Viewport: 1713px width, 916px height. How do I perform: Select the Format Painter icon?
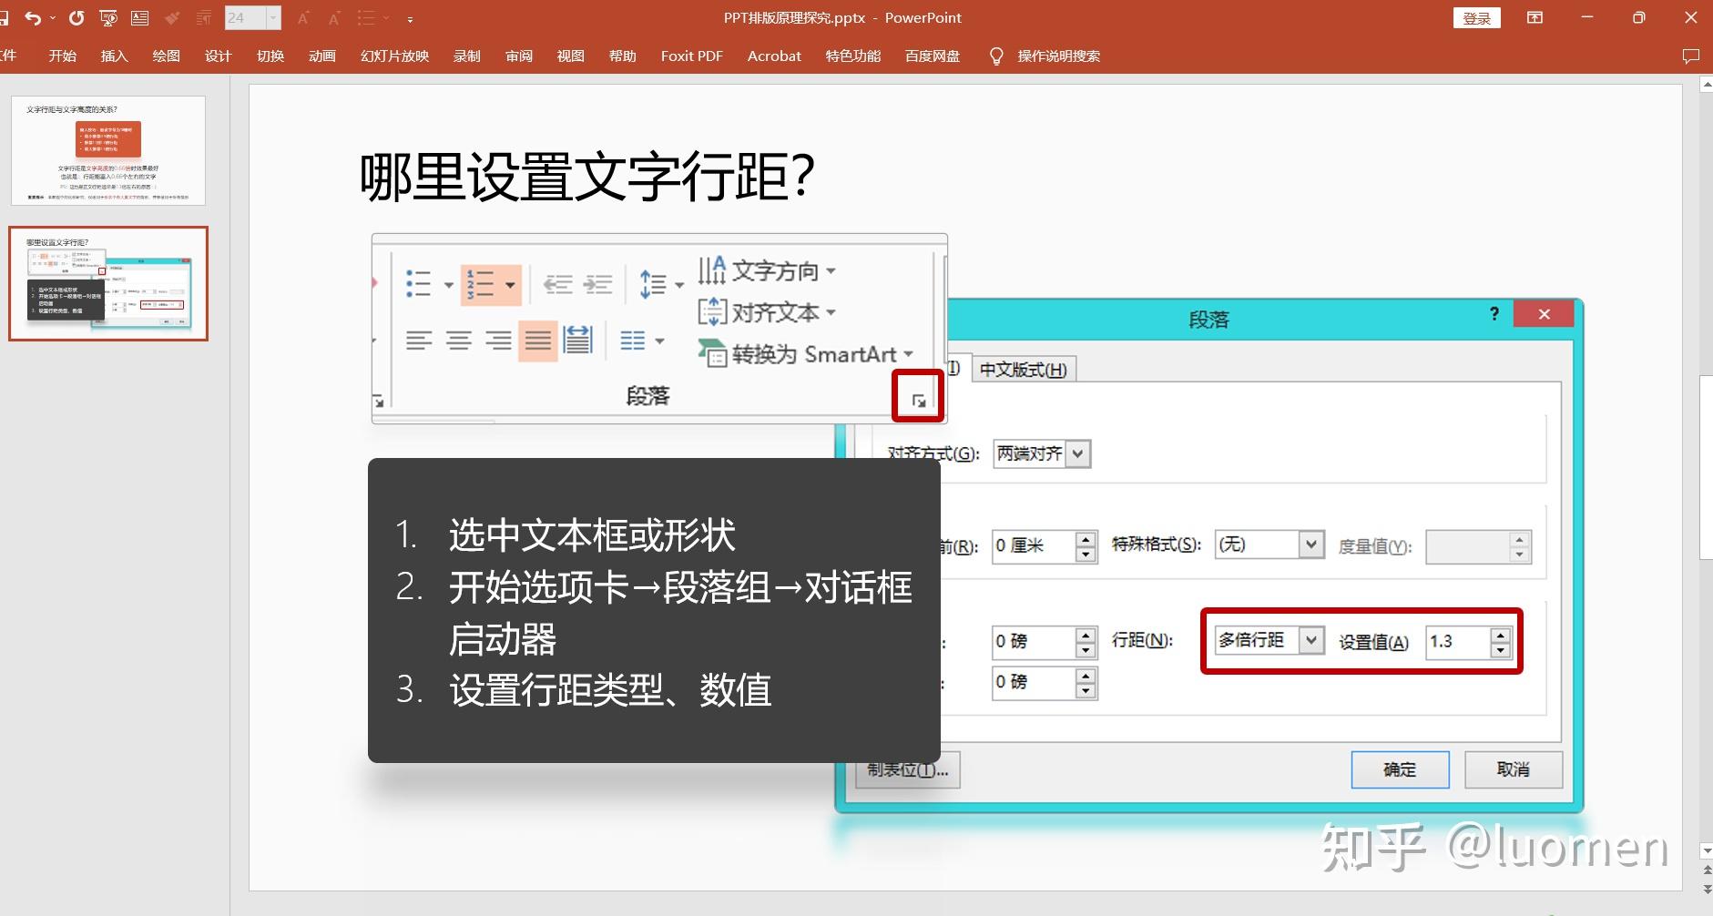(173, 17)
